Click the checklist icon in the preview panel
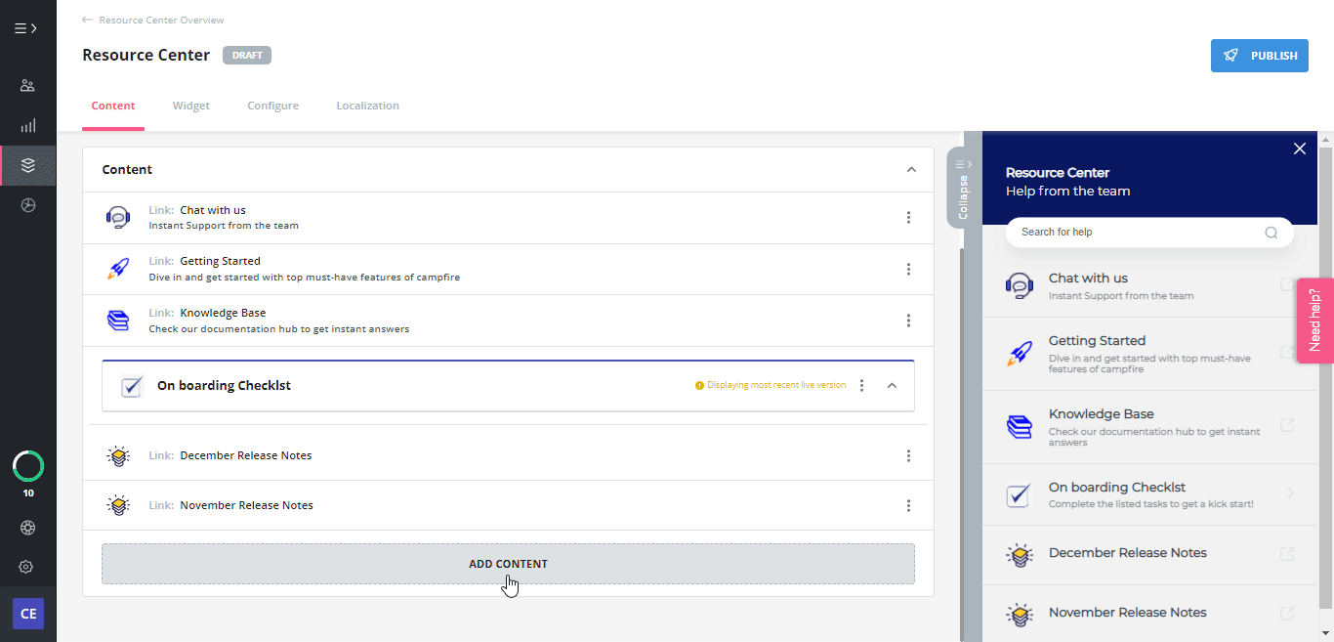Image resolution: width=1334 pixels, height=642 pixels. tap(1019, 495)
